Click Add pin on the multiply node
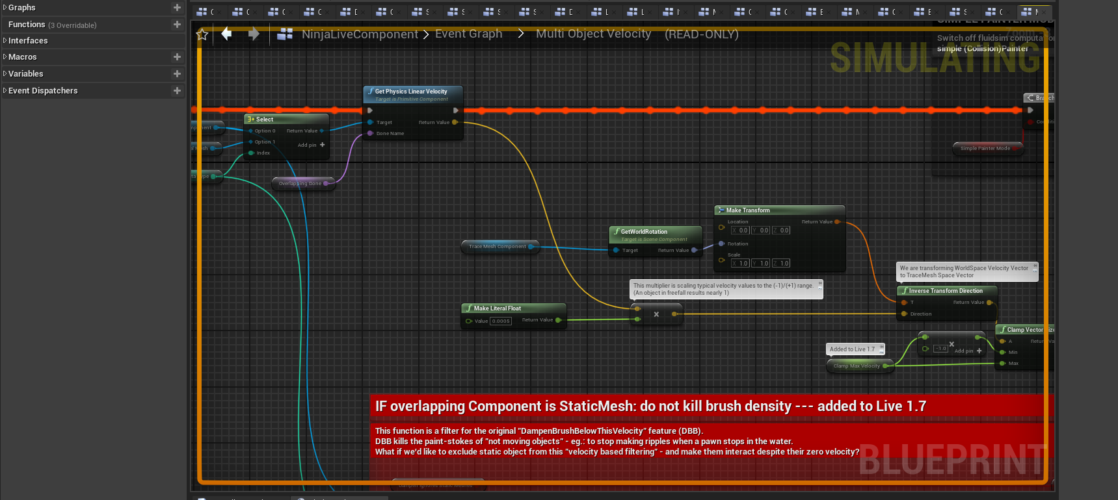The width and height of the screenshot is (1118, 500). coord(968,351)
